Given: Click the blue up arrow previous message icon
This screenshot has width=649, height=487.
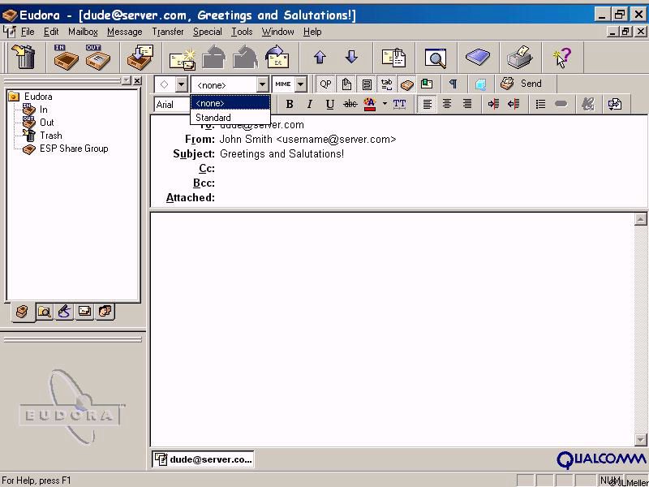Looking at the screenshot, I should point(320,57).
